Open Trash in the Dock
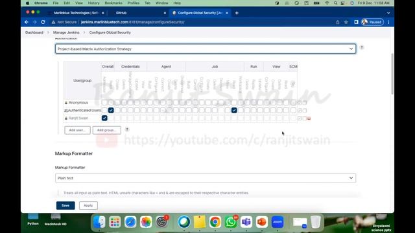The height and width of the screenshot is (233, 415). click(315, 222)
